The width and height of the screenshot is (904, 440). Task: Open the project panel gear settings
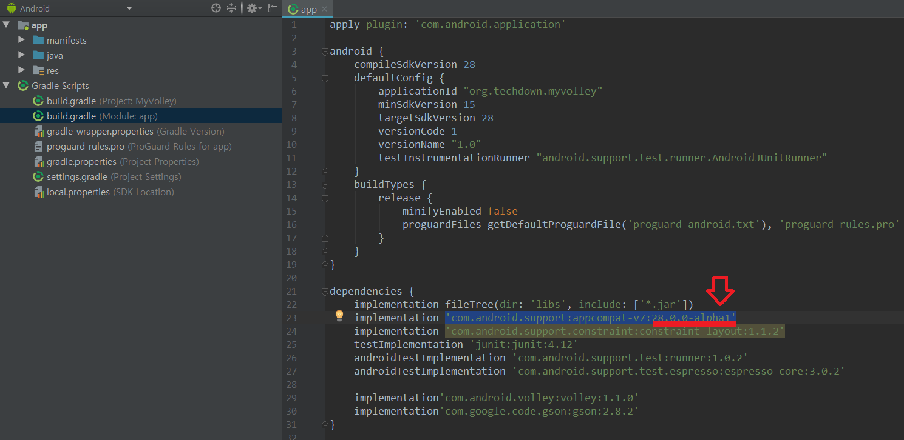click(253, 8)
